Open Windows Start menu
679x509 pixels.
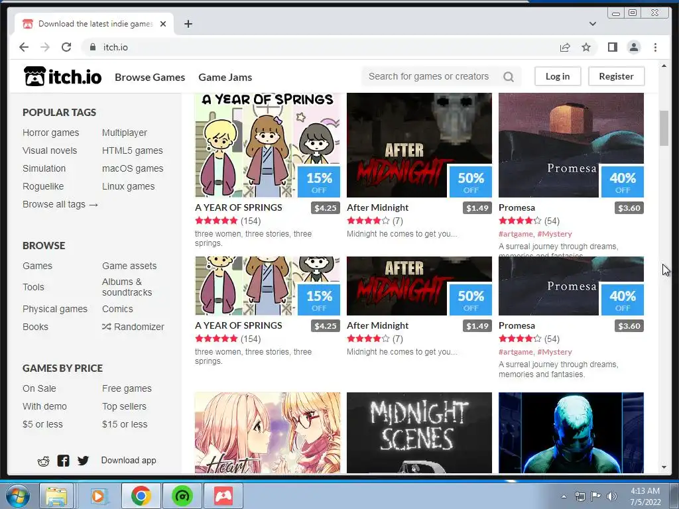[x=17, y=496]
